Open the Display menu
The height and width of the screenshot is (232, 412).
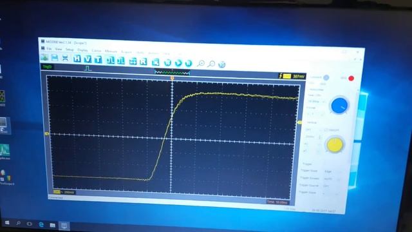click(82, 50)
